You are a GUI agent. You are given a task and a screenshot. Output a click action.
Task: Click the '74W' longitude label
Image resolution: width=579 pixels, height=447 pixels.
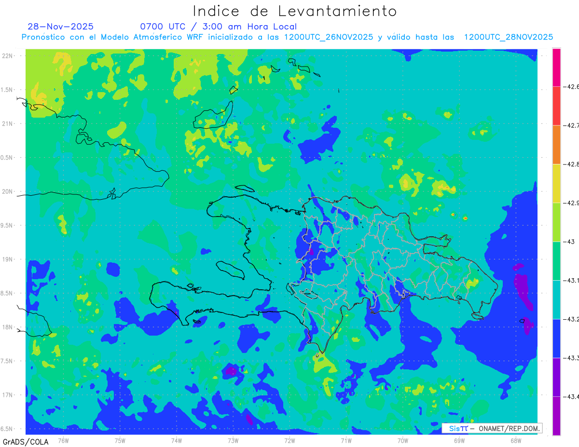[177, 440]
